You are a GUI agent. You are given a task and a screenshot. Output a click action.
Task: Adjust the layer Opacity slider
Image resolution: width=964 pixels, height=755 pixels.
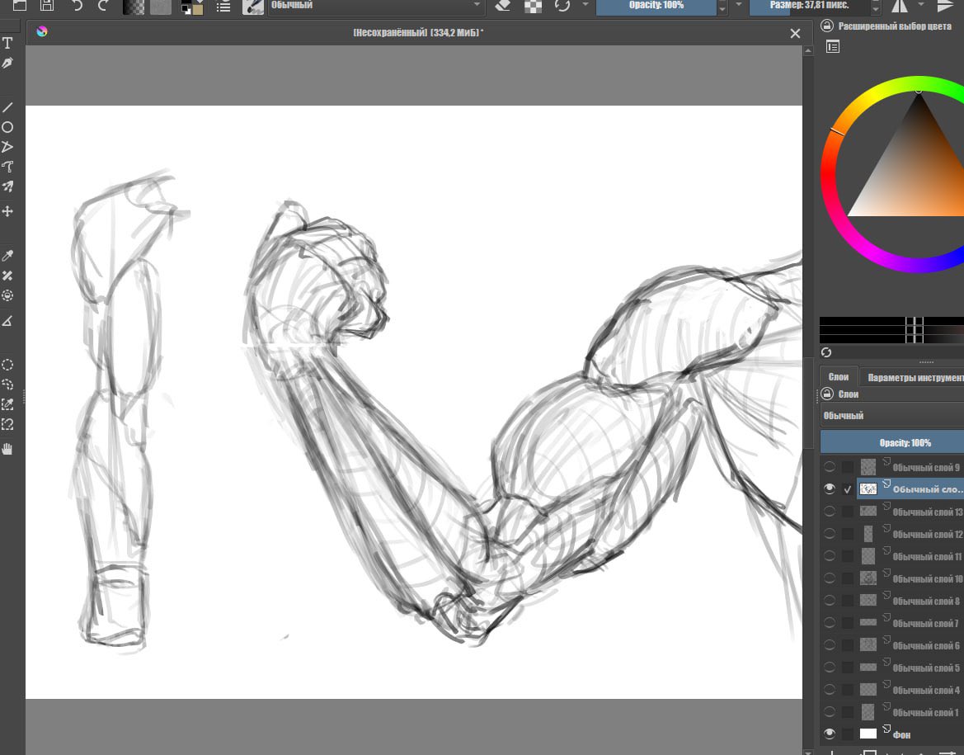click(892, 442)
